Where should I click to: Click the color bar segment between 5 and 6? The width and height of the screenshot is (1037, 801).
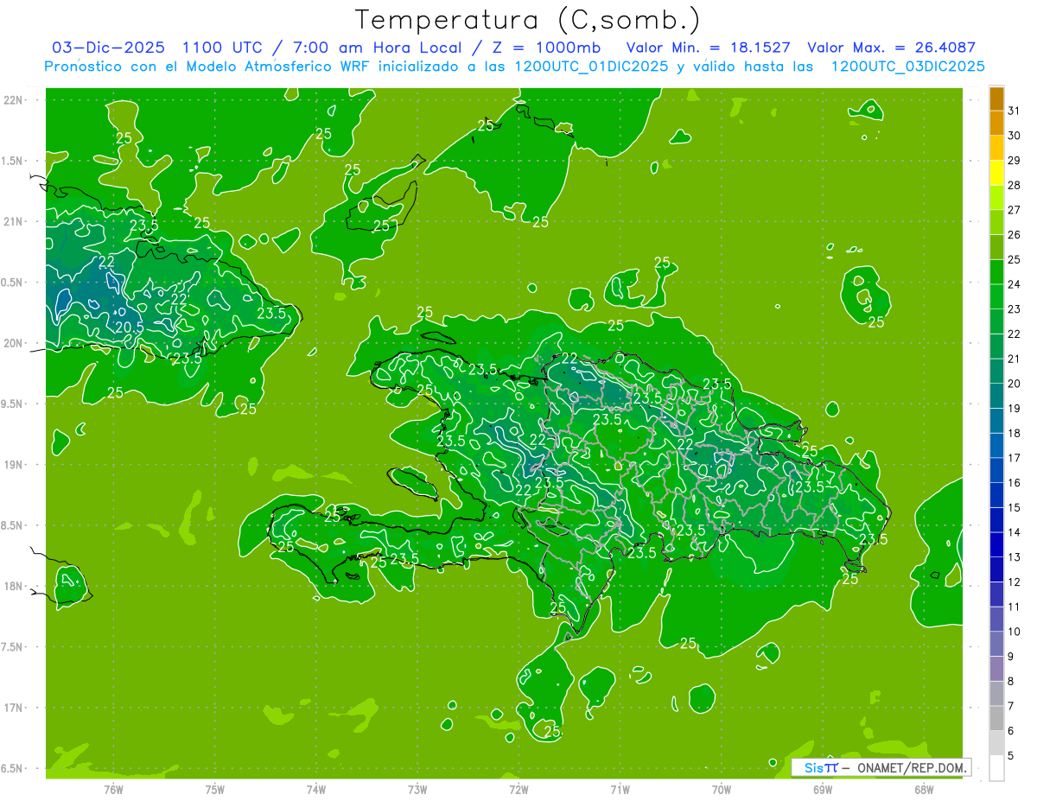point(996,743)
